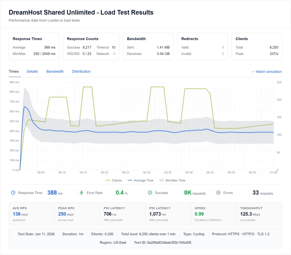Click the Success count 8,217
Screen dimensions: 291x255
coord(87,47)
